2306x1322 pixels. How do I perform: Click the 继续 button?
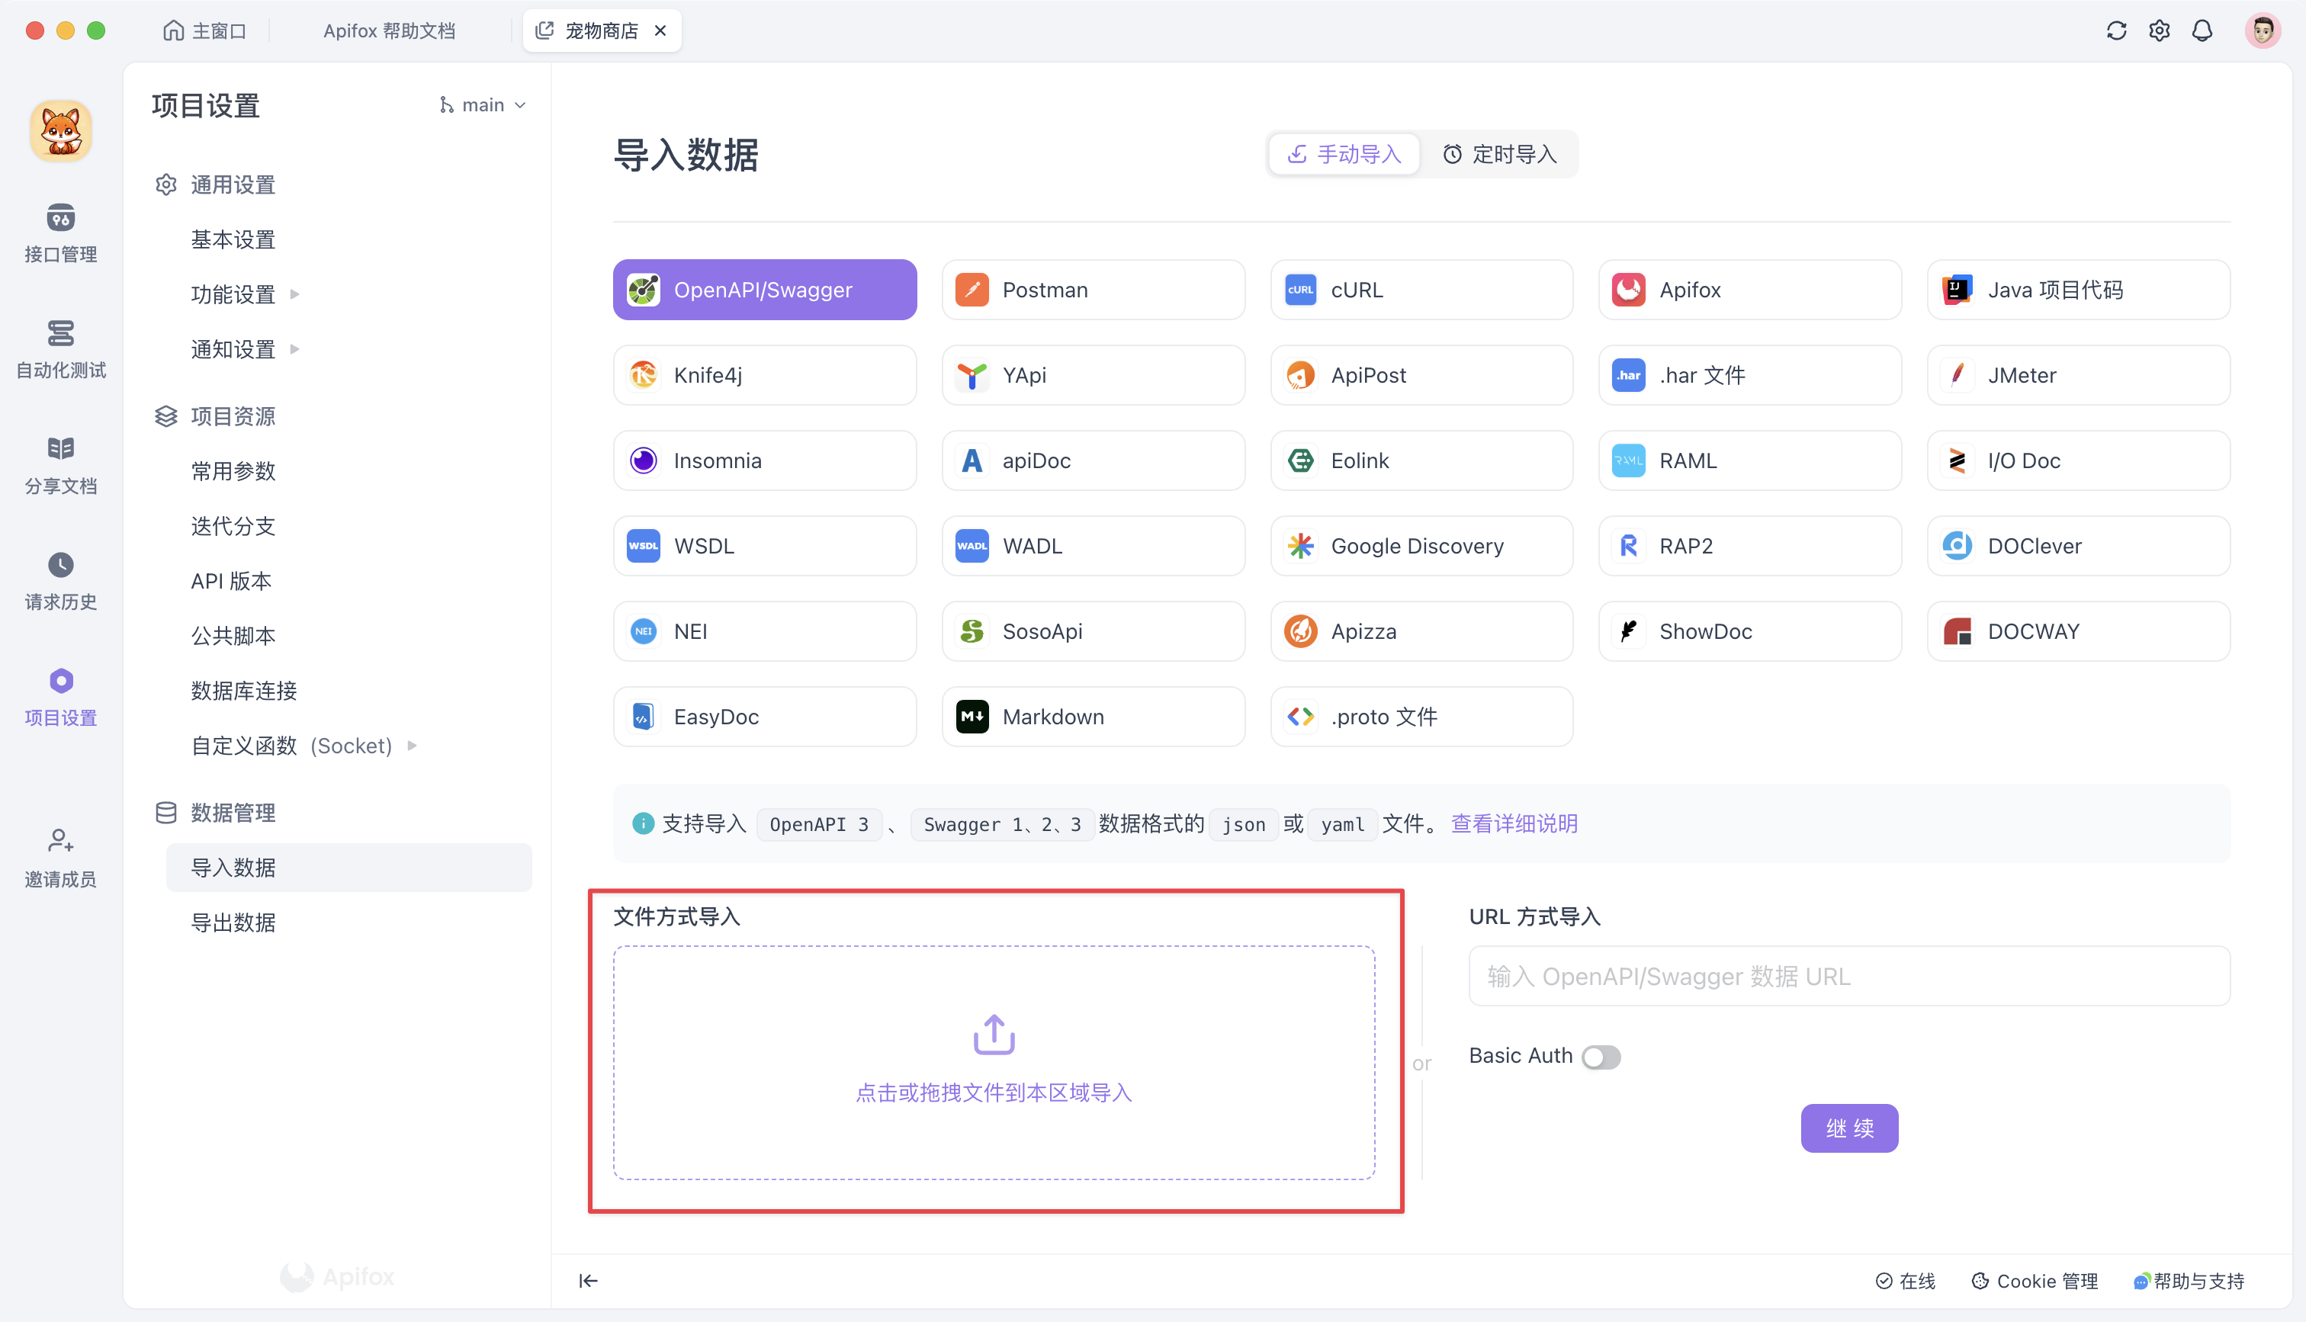point(1848,1128)
